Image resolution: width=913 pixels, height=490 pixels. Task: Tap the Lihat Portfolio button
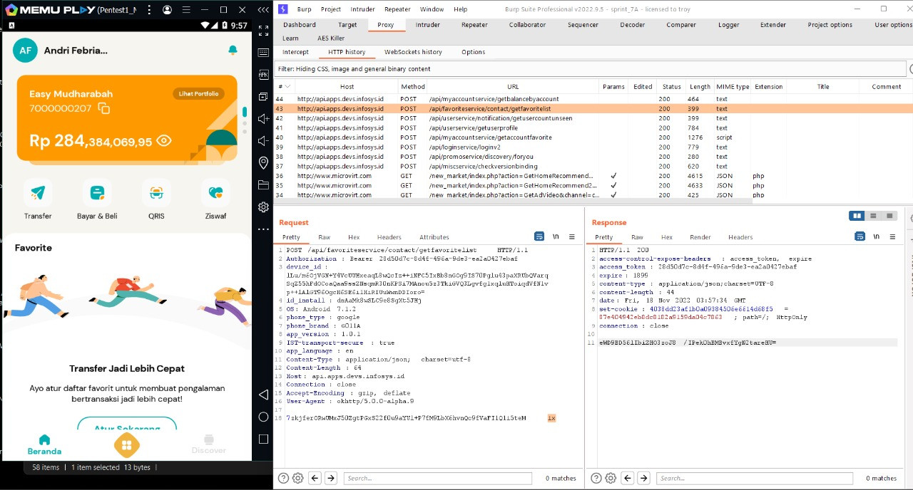198,94
